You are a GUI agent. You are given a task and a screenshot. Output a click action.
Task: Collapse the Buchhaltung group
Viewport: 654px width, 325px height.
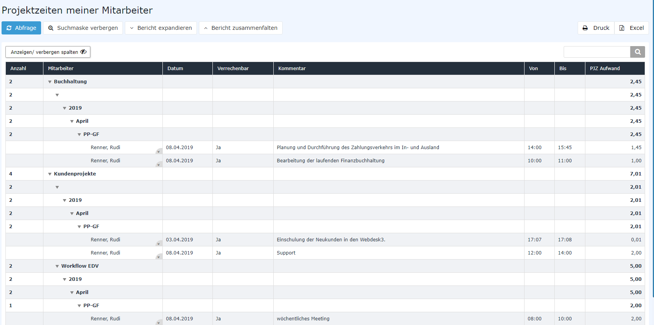click(x=50, y=82)
